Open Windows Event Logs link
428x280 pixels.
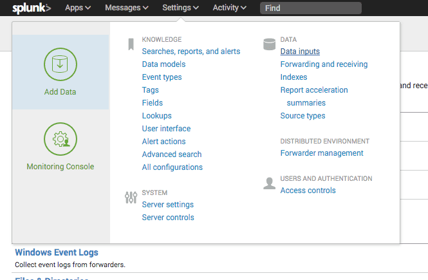[x=57, y=252]
